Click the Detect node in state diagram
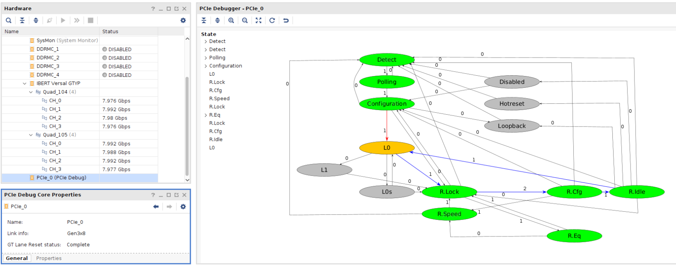Screen dimensions: 676x266 [387, 60]
